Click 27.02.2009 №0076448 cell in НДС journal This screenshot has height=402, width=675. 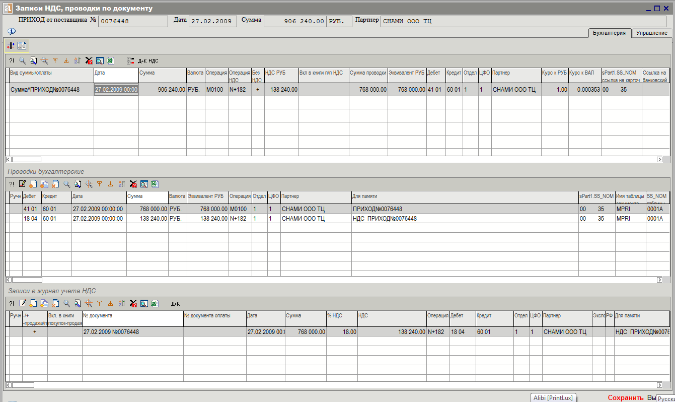click(132, 332)
